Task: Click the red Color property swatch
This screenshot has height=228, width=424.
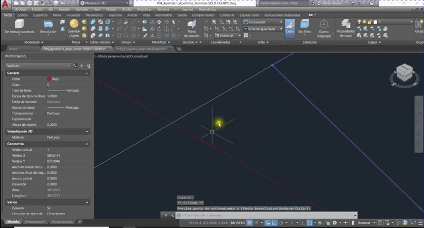Action: coord(49,79)
